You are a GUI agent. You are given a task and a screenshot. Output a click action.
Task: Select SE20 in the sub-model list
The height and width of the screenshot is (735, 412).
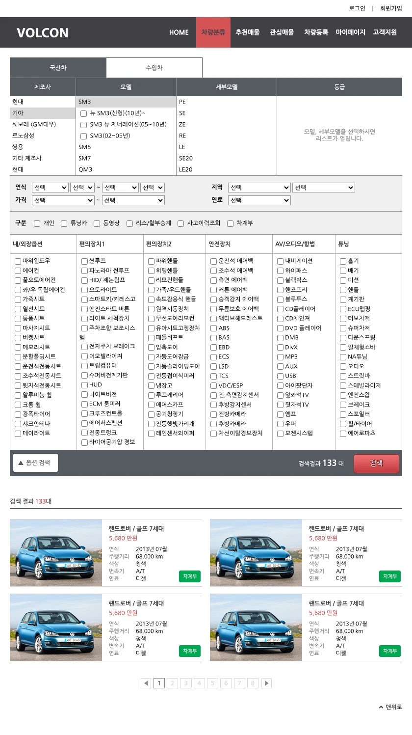tap(227, 158)
